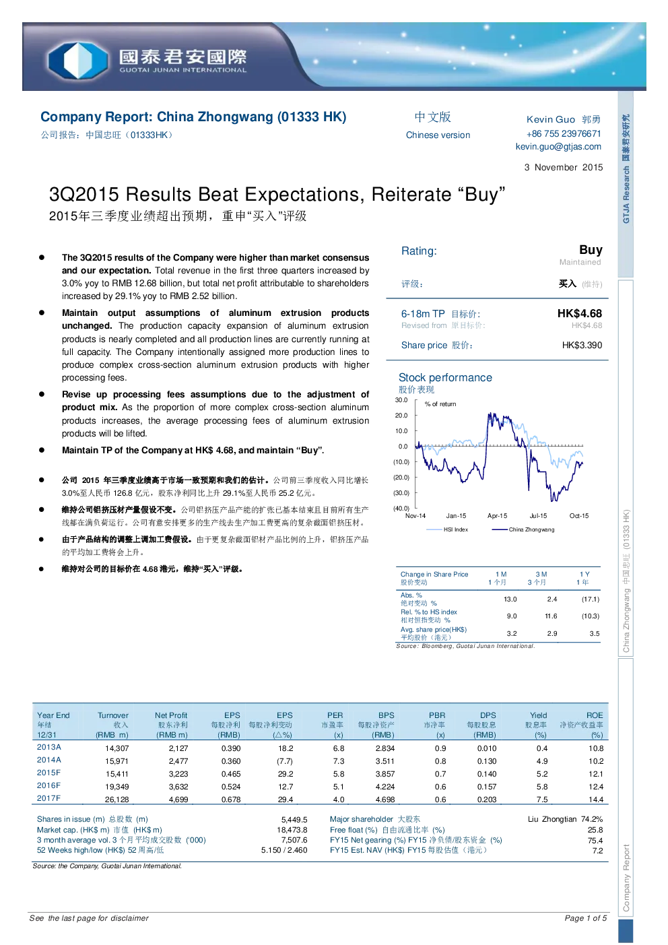Viewport: 668px width, 945px height.
Task: Click the stock performance line chart
Action: (500, 456)
